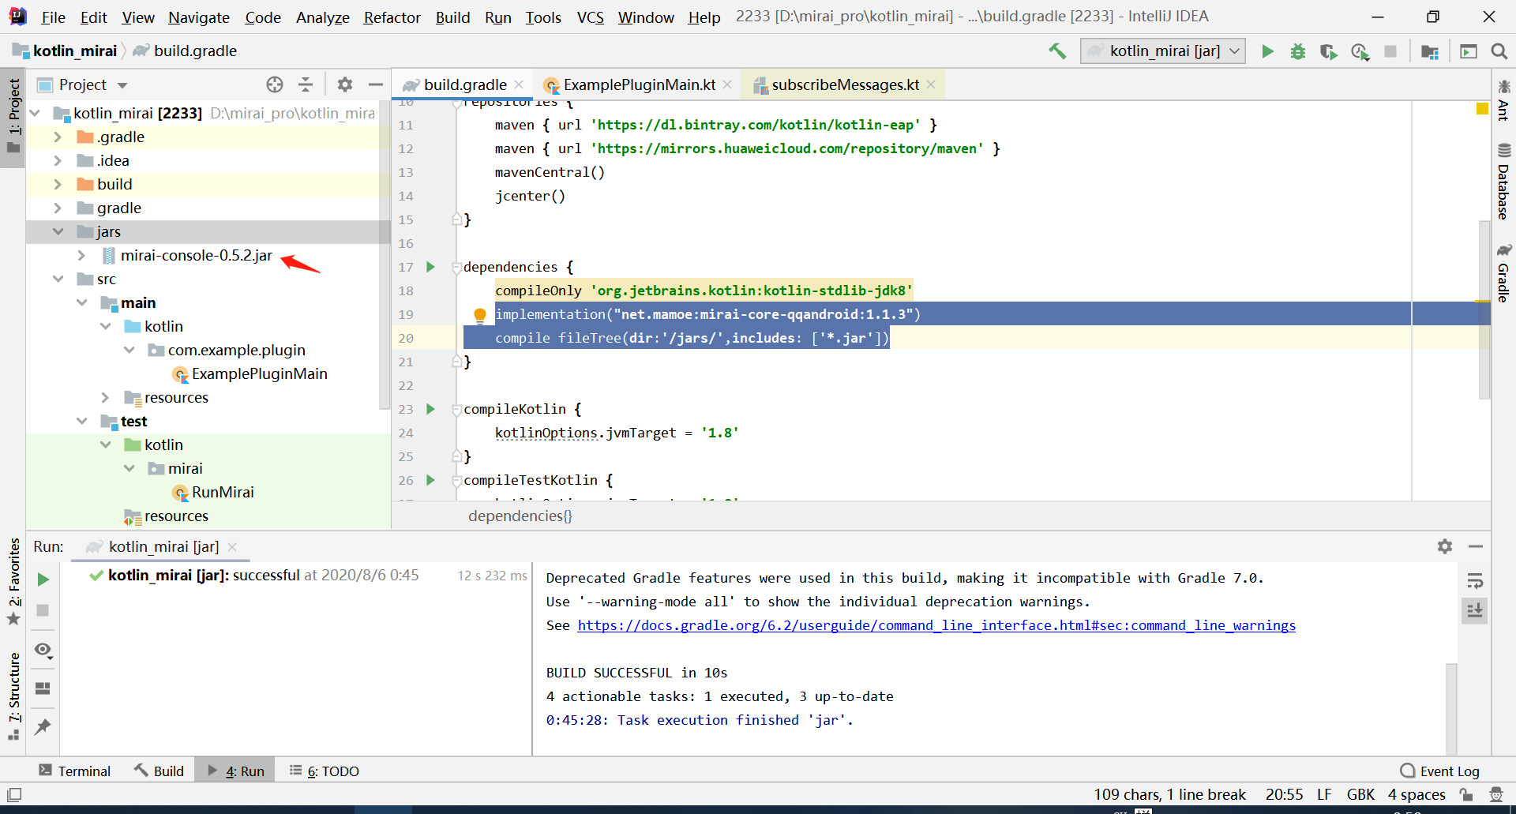Image resolution: width=1516 pixels, height=814 pixels.
Task: Change file encoding GBK in status bar
Action: pyautogui.click(x=1360, y=794)
